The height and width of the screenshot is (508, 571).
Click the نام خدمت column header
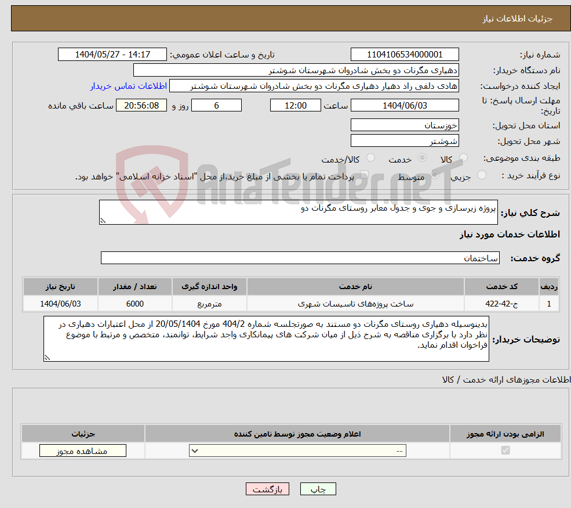[x=355, y=287]
